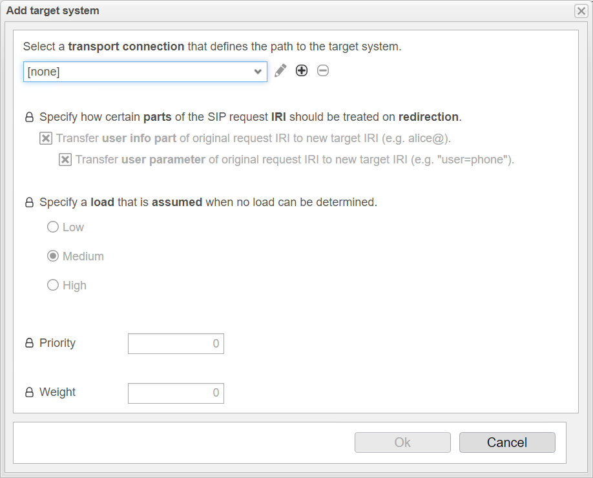Unlock the Weight setting via its lock icon
This screenshot has width=593, height=478.
[x=29, y=391]
